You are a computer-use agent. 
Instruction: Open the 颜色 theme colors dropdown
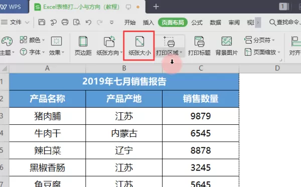32,40
